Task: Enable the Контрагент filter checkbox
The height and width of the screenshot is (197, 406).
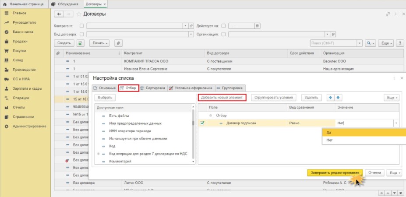Action: click(x=81, y=26)
